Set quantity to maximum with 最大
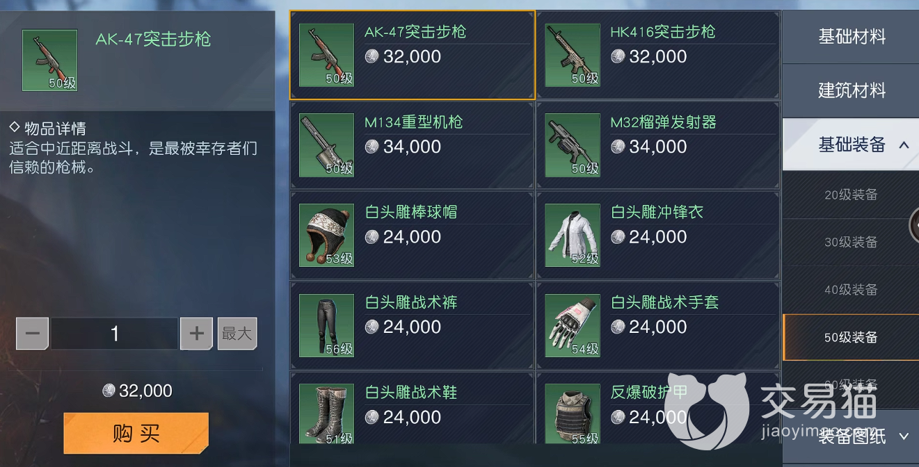 tap(237, 334)
